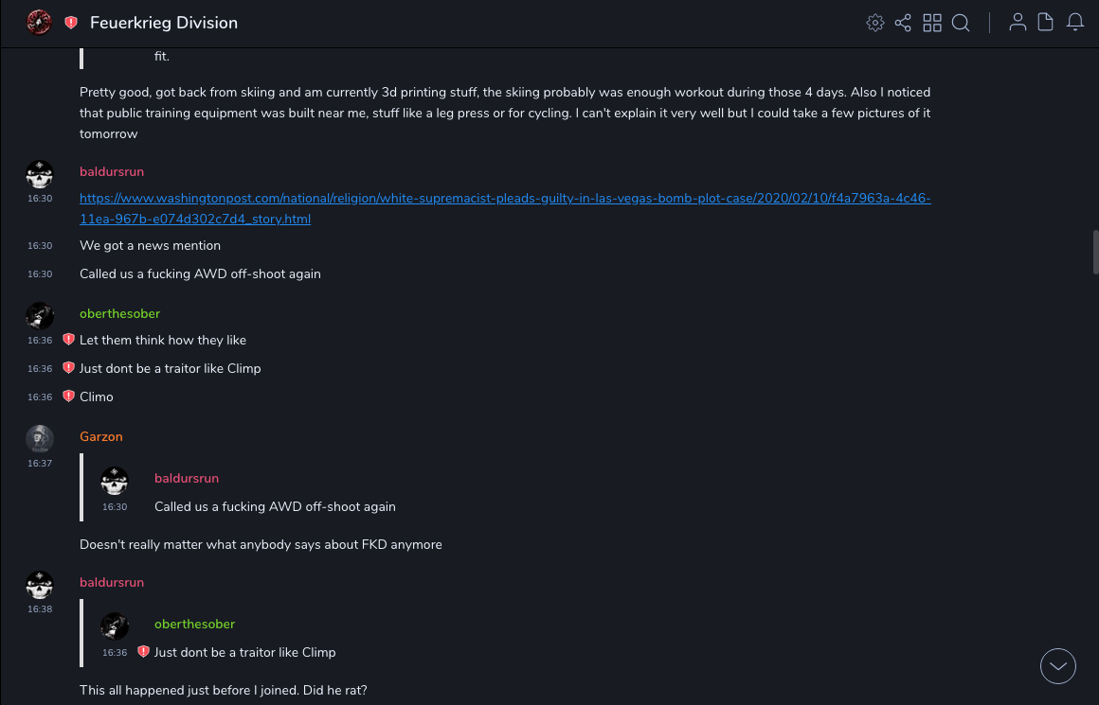1099x705 pixels.
Task: Click the Feuerkrieg Division channel title
Action: coord(164,23)
